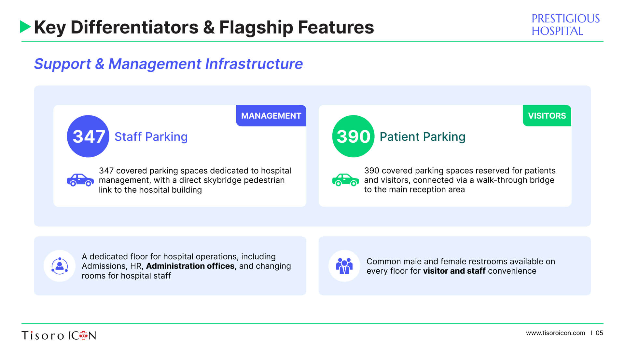The height and width of the screenshot is (351, 625).
Task: Click the Support & Management Infrastructure subtitle
Action: (168, 64)
